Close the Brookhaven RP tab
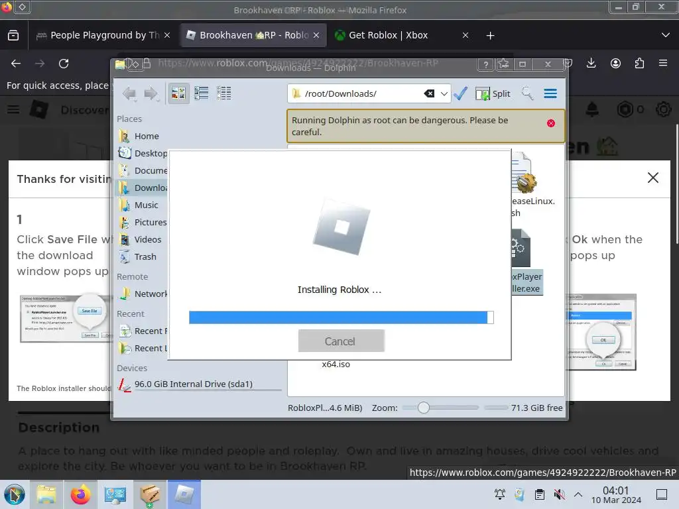This screenshot has width=679, height=509. click(316, 35)
